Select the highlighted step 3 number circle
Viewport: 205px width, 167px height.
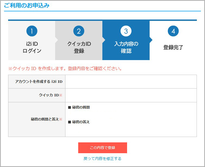[x=126, y=31]
